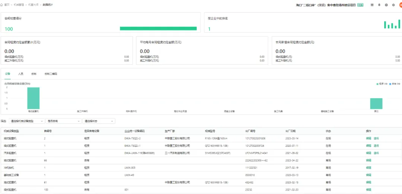Screen dimensions: 402x194
Task: Open the settings gear icon
Action: click(393, 5)
